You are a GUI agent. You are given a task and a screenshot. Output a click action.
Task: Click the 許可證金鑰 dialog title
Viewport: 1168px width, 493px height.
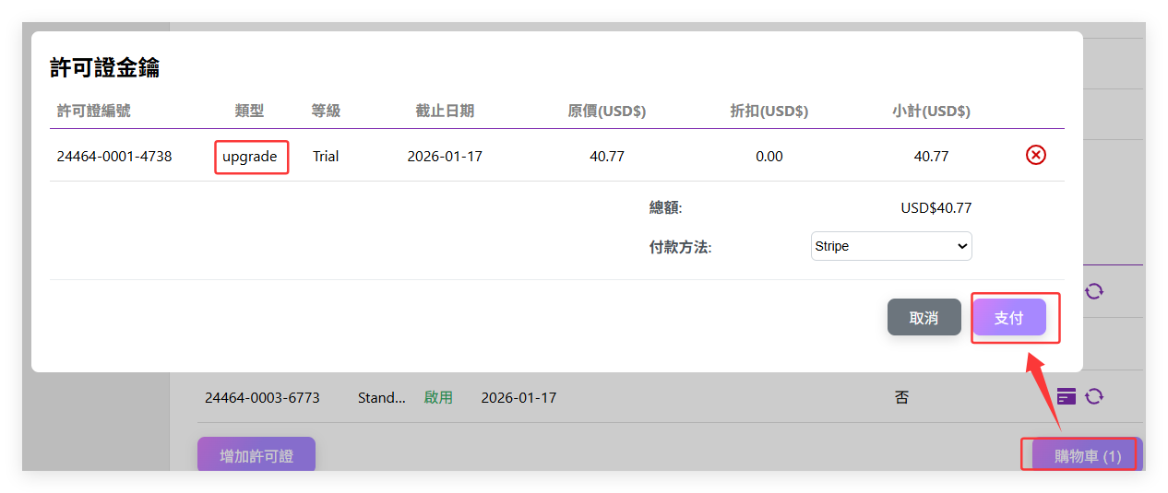point(104,68)
